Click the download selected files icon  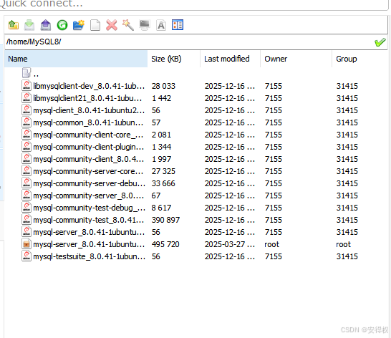29,25
